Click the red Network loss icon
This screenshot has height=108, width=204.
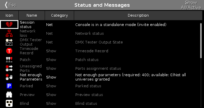point(9,33)
